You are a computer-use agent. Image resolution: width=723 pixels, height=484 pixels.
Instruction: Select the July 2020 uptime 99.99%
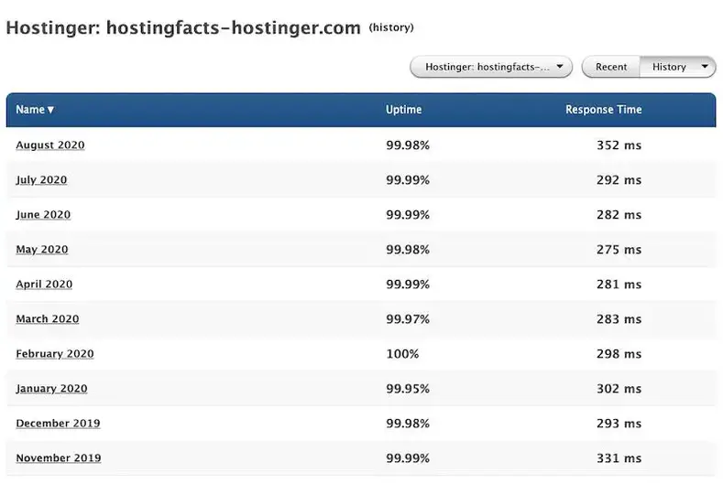coord(408,179)
